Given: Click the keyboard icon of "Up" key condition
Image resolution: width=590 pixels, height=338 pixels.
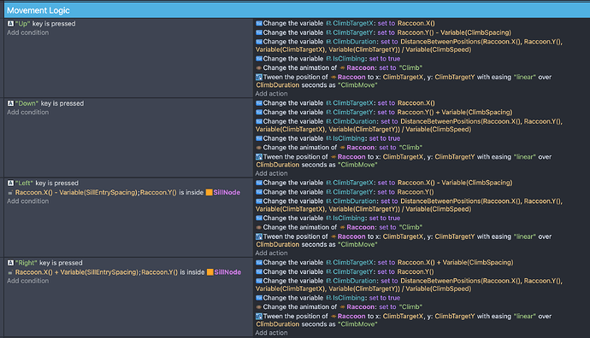Looking at the screenshot, I should (10, 24).
